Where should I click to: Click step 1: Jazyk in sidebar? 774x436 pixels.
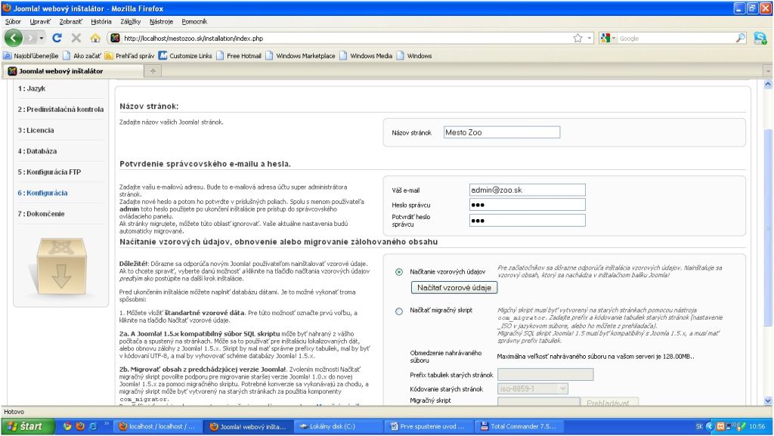(x=32, y=88)
